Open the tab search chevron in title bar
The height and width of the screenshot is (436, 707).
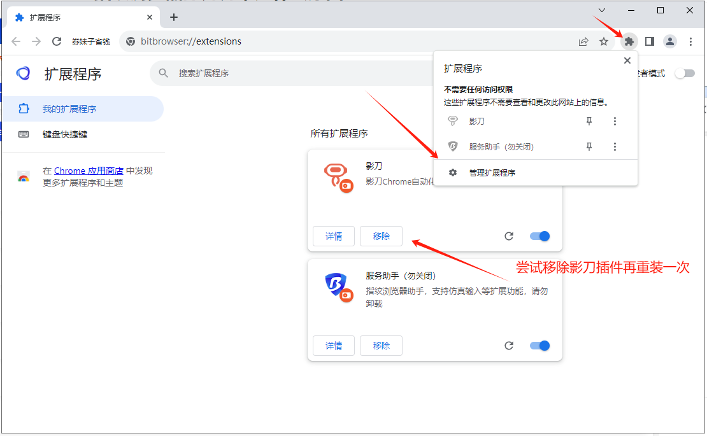pos(601,10)
